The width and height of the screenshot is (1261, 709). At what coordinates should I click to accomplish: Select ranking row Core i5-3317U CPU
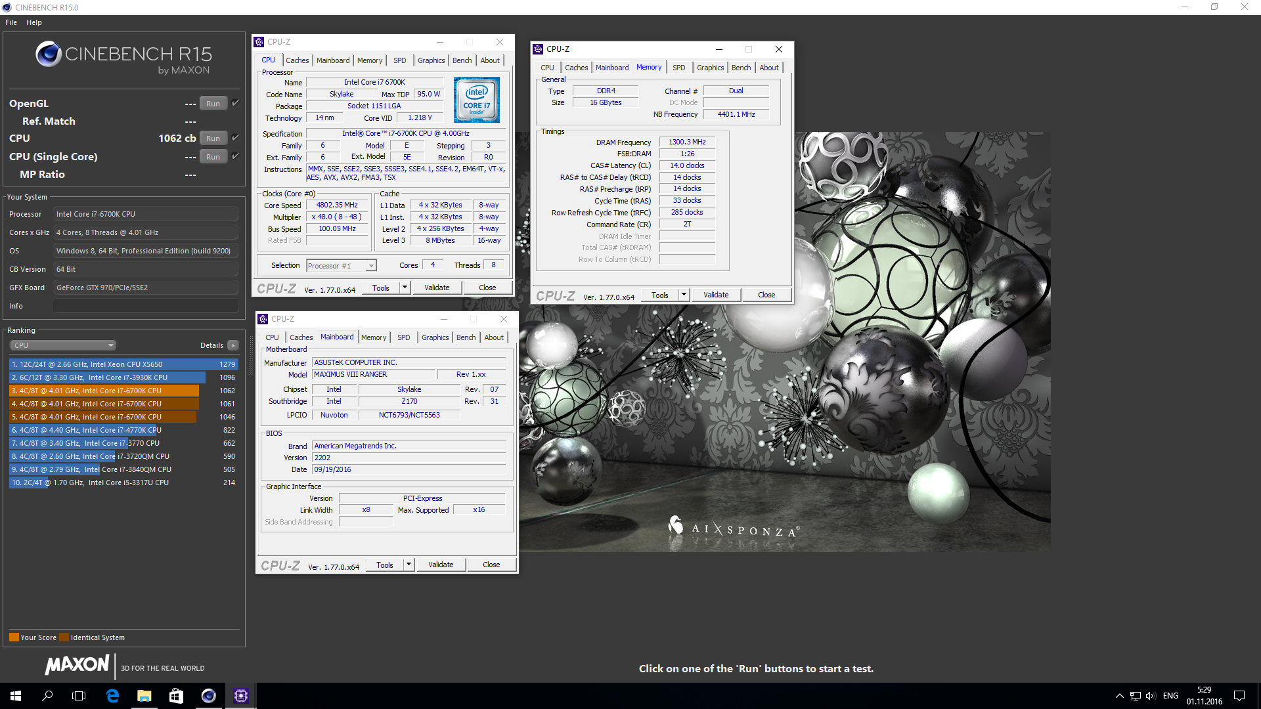point(123,483)
